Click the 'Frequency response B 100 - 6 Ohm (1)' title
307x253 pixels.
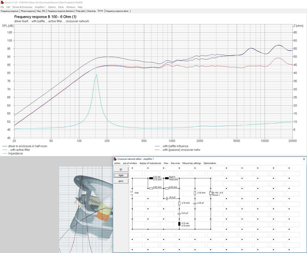[45, 17]
